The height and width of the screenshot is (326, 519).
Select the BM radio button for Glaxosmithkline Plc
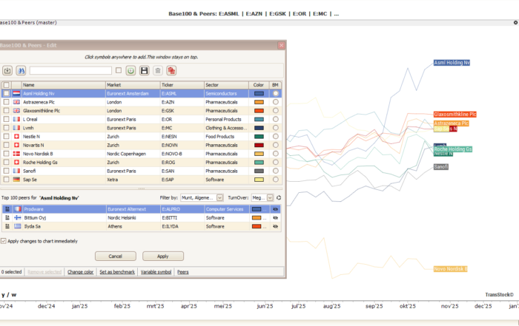tap(275, 111)
